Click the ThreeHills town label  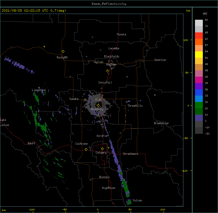(x=135, y=106)
